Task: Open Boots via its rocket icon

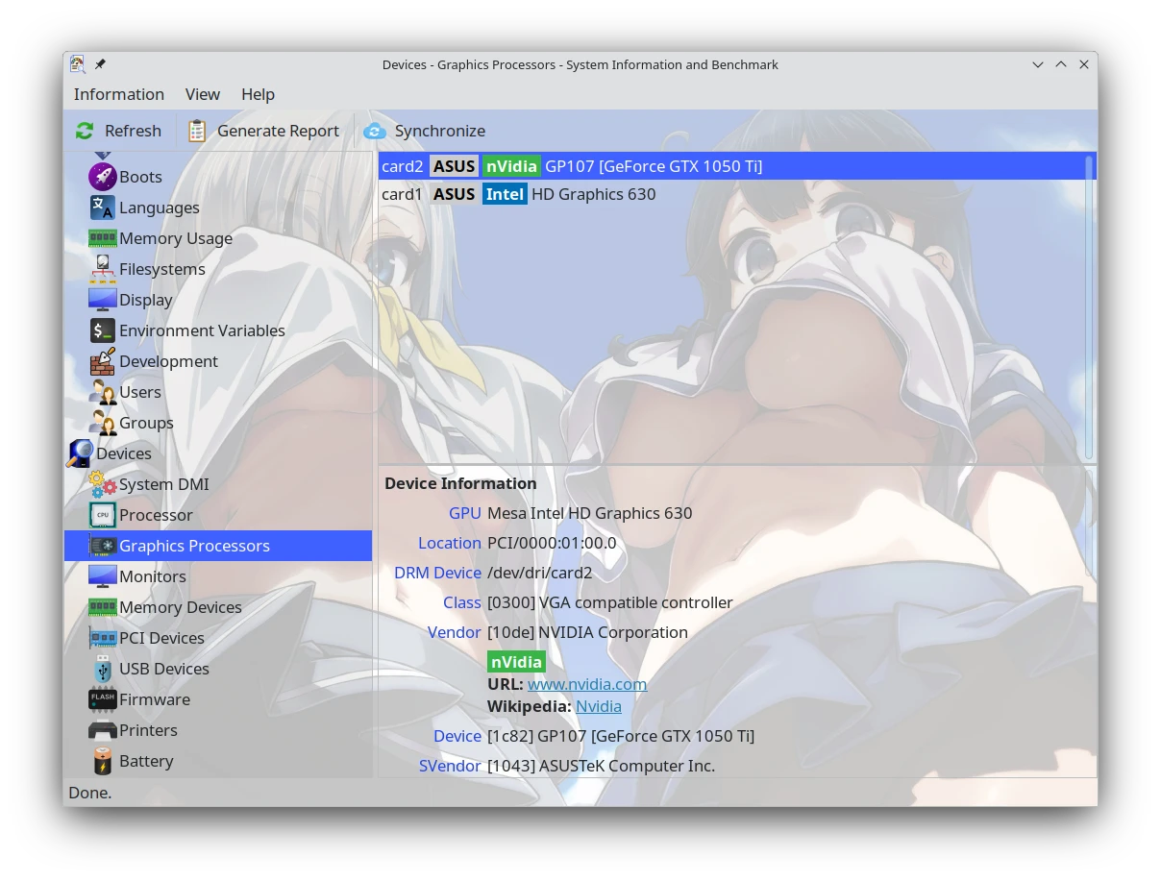Action: coord(103,177)
